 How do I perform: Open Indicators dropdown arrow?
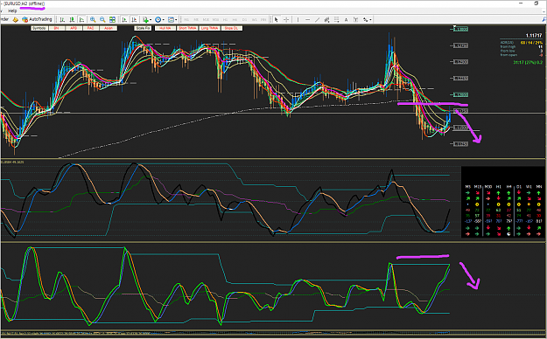coord(151,20)
